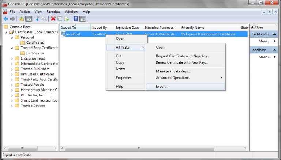Click right arrow of tree pane scrollbar
Viewport: 281px width, 160px height.
(55, 148)
